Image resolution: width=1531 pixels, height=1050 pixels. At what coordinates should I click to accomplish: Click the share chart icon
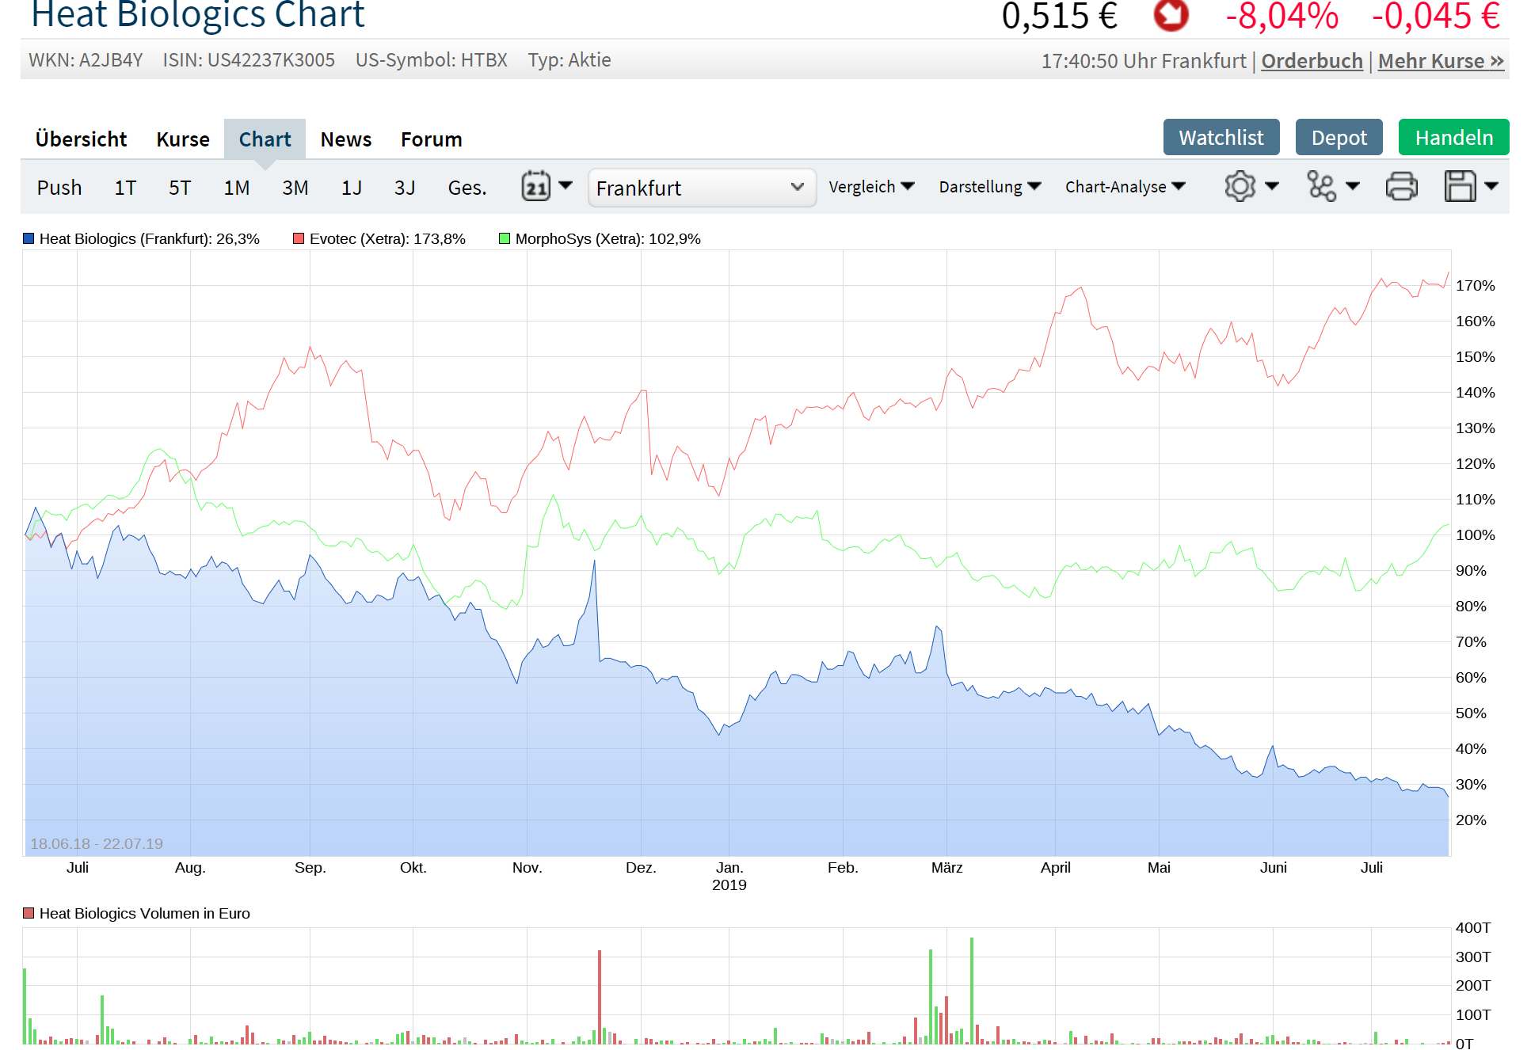click(1320, 187)
